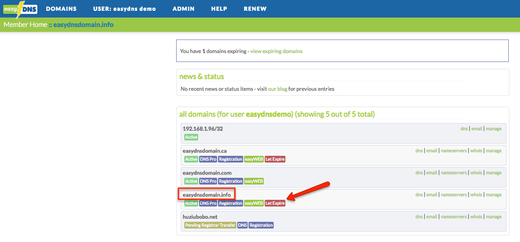Click nameservers link for easydnsdomain.info
This screenshot has width=520, height=242.
[453, 194]
